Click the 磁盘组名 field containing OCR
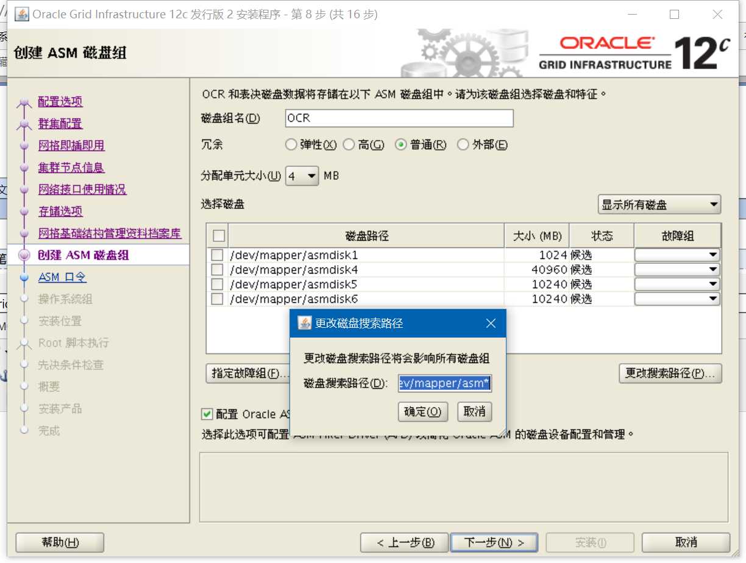This screenshot has width=746, height=563. (x=399, y=118)
